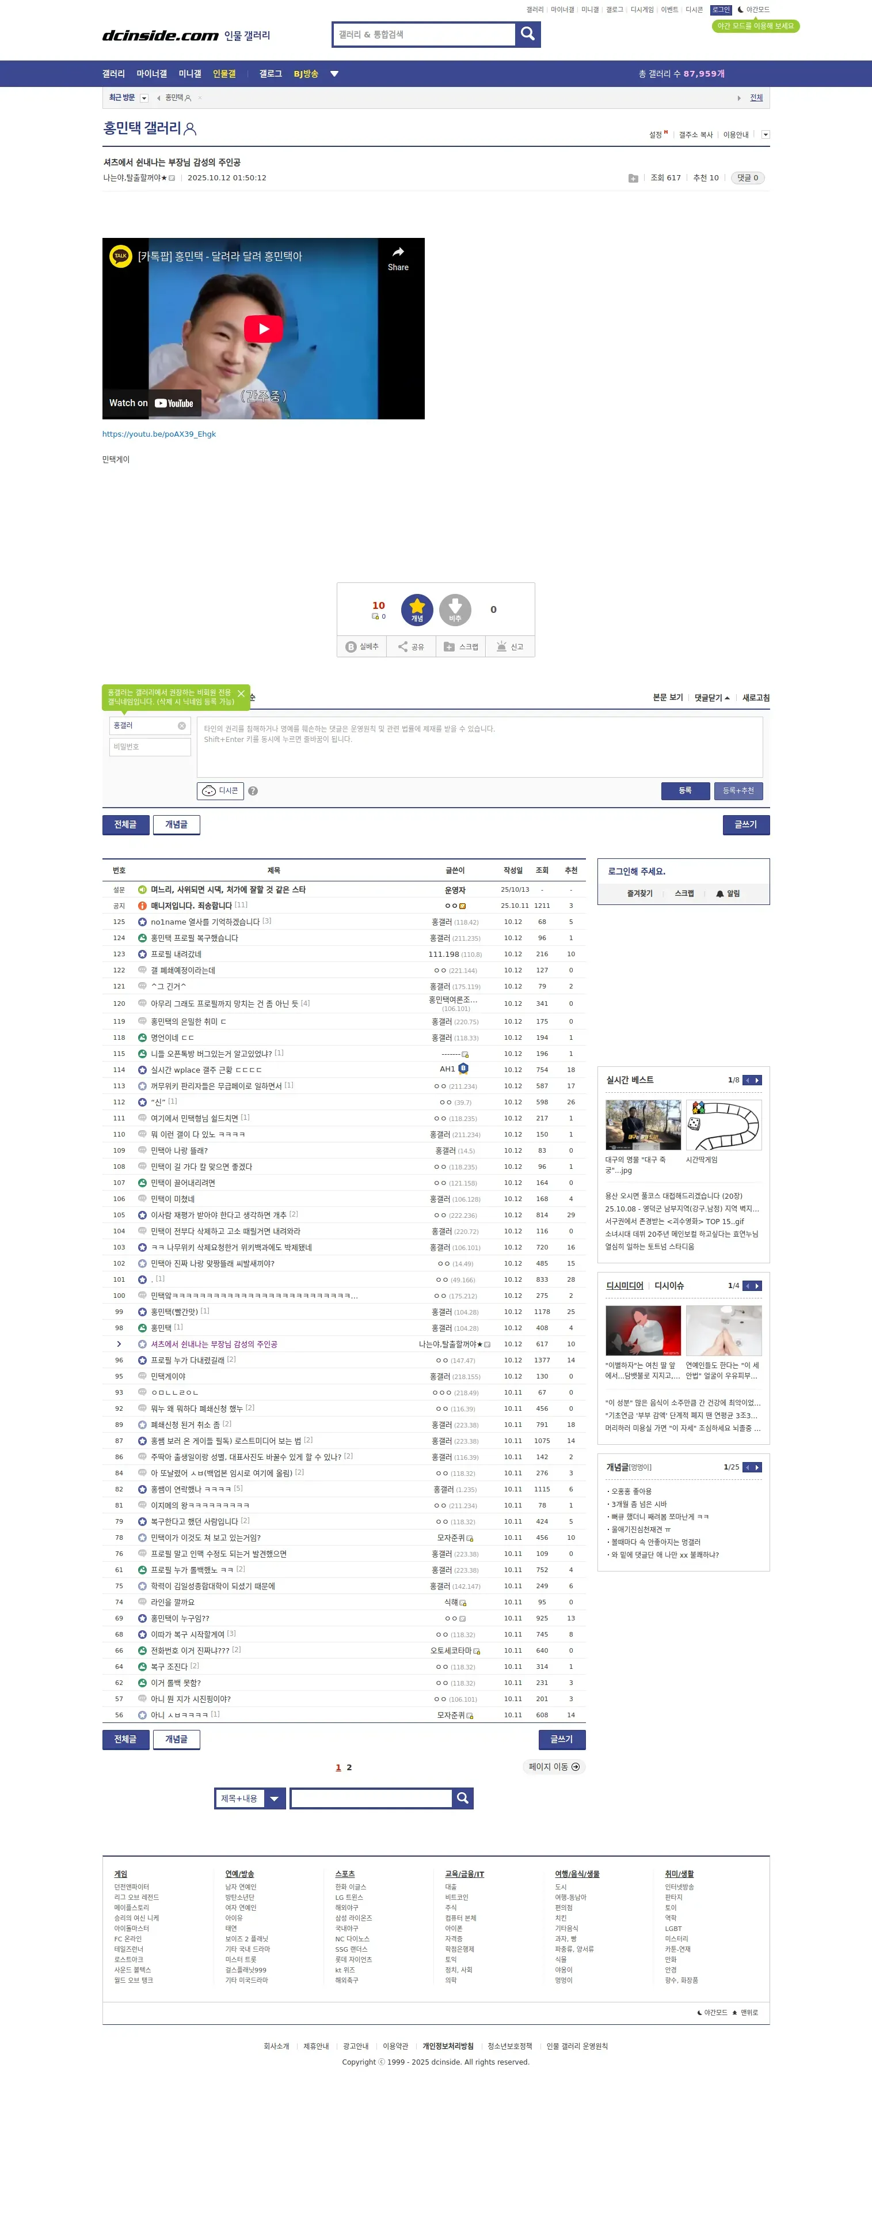This screenshot has height=2219, width=872.
Task: Click the gray 비추 downvote button
Action: coord(455,610)
